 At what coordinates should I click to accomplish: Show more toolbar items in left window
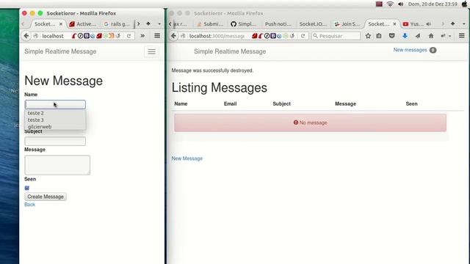[x=142, y=36]
